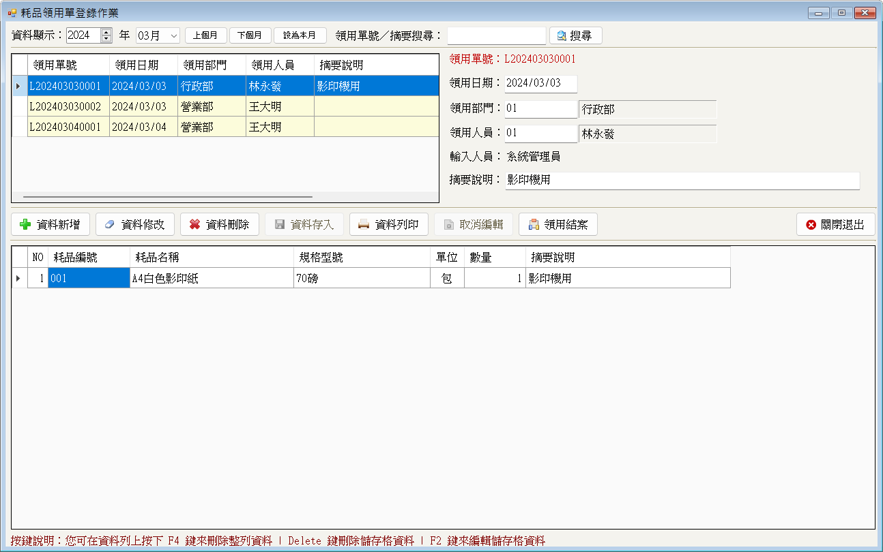
Task: Click the A4白色影印紙 item name cell
Action: (212, 278)
